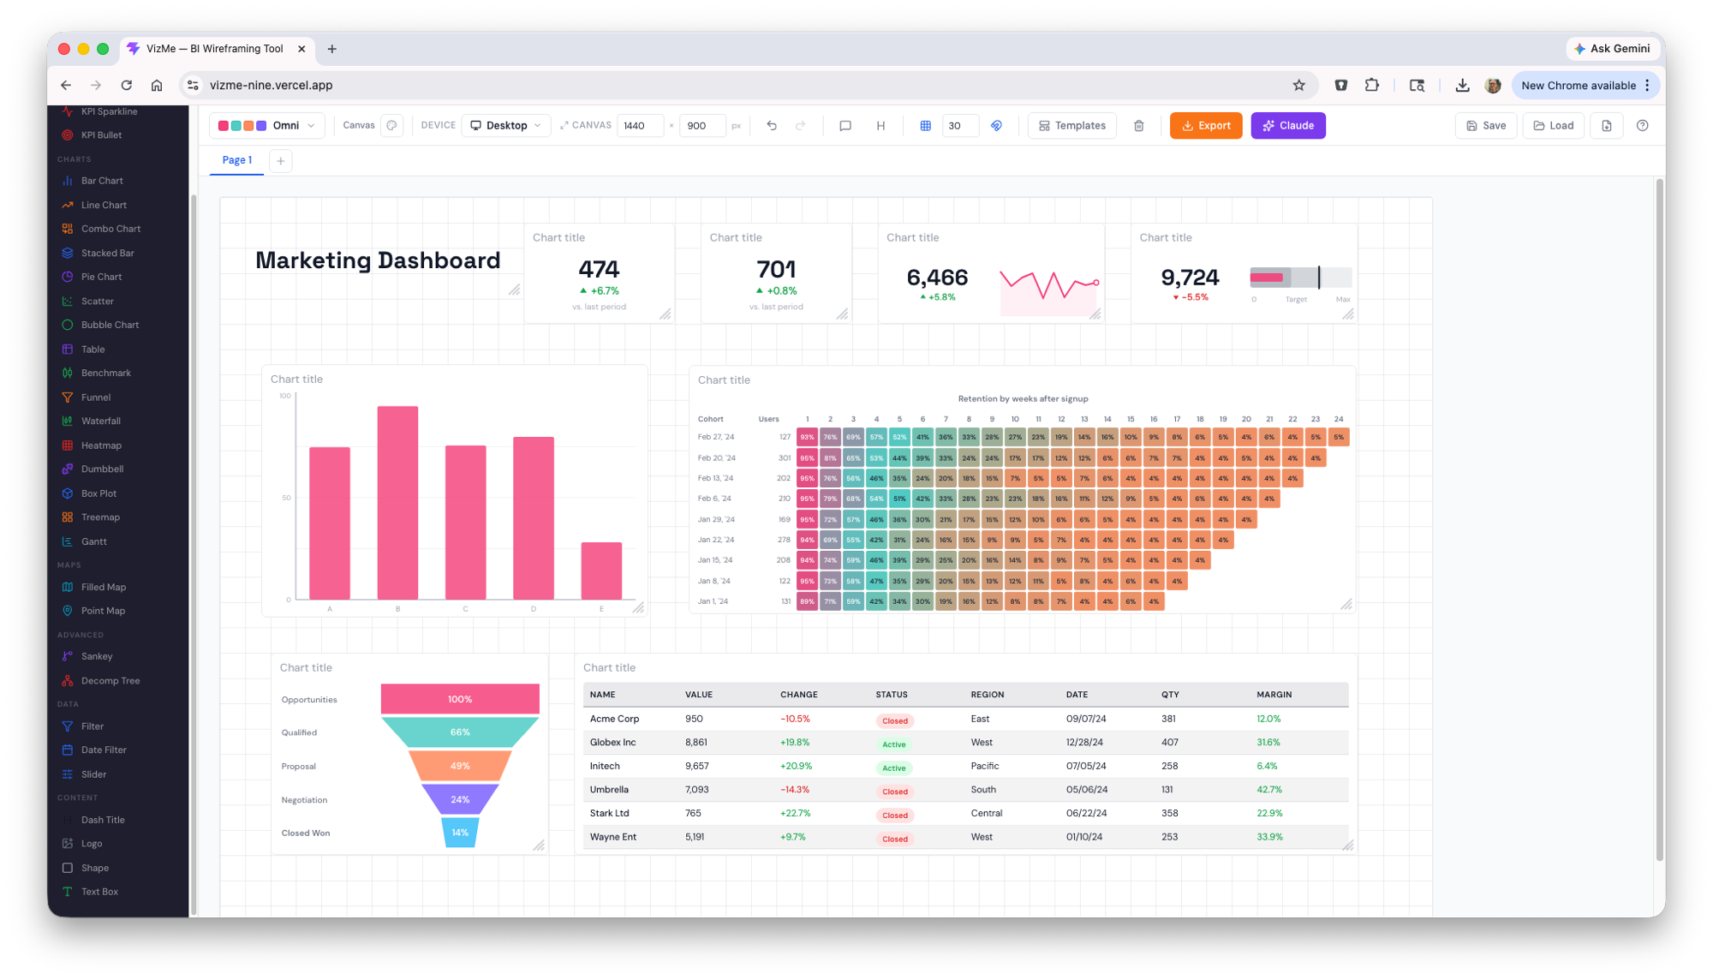This screenshot has width=1713, height=980.
Task: Click the canvas height field 900
Action: pyautogui.click(x=702, y=126)
